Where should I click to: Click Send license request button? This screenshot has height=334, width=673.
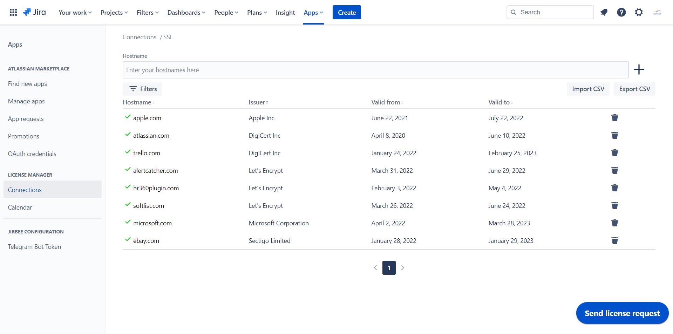[x=622, y=313]
